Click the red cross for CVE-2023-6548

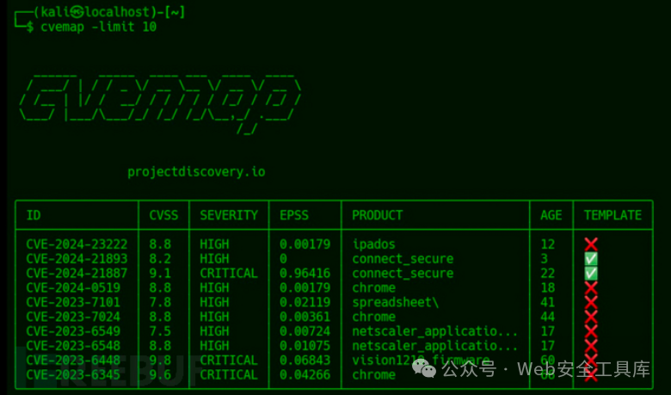[x=591, y=346]
